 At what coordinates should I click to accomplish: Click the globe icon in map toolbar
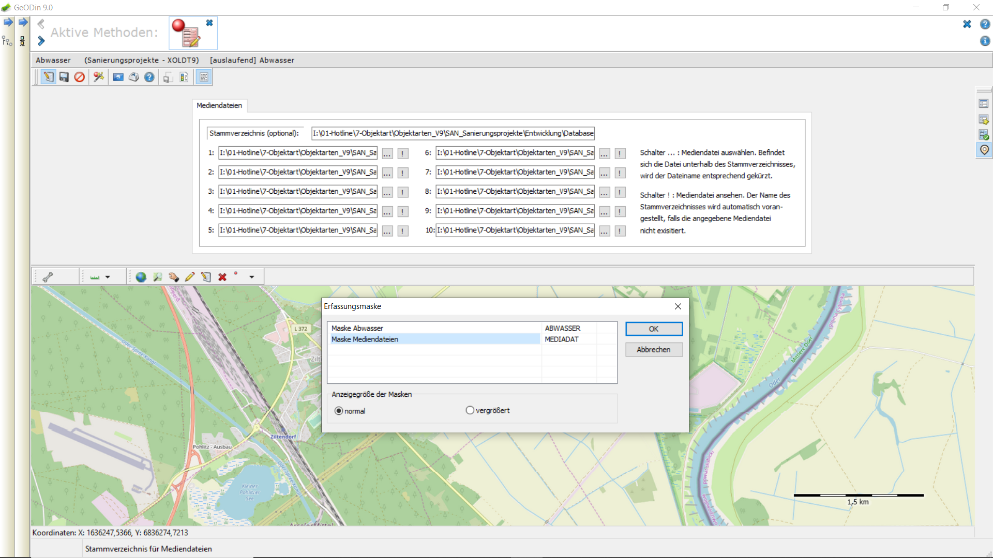click(141, 277)
